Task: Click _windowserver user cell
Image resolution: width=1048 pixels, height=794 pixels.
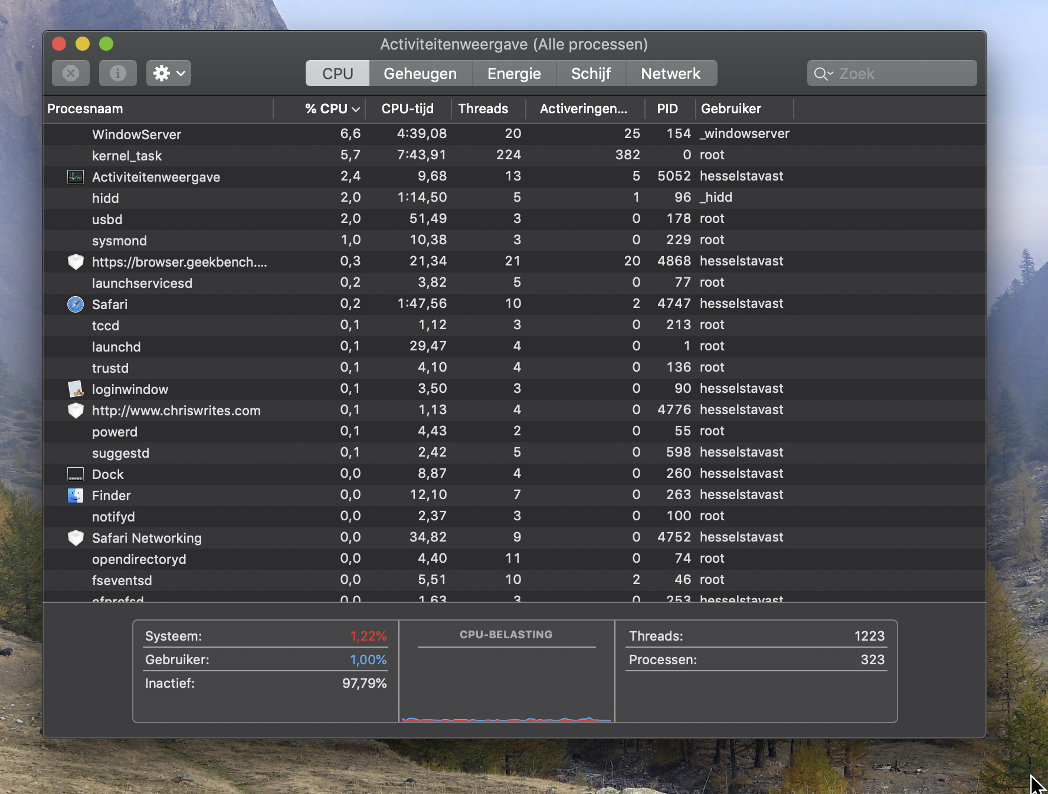Action: tap(745, 133)
